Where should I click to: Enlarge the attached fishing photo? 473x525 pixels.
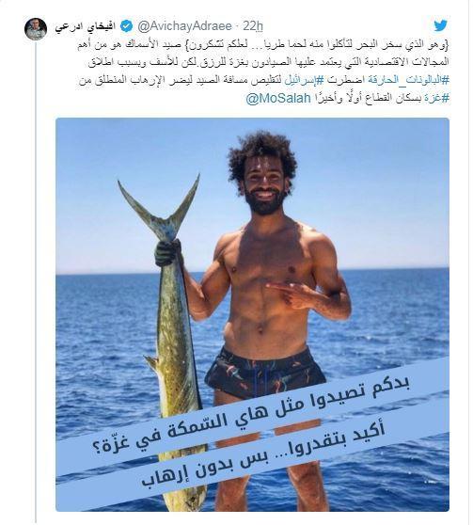[x=252, y=314]
